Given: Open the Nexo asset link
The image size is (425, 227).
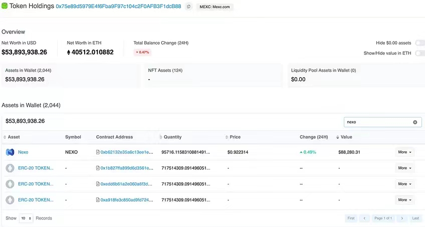Looking at the screenshot, I should [23, 152].
